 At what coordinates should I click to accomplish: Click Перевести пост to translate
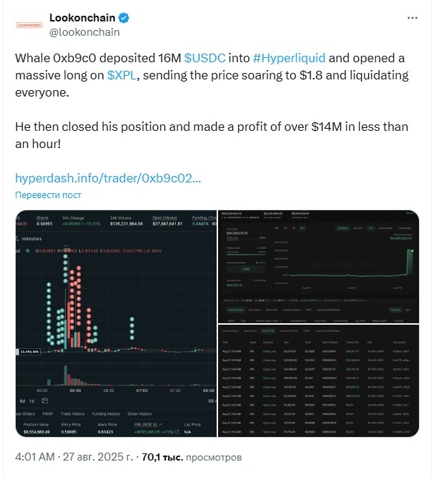[x=48, y=195]
